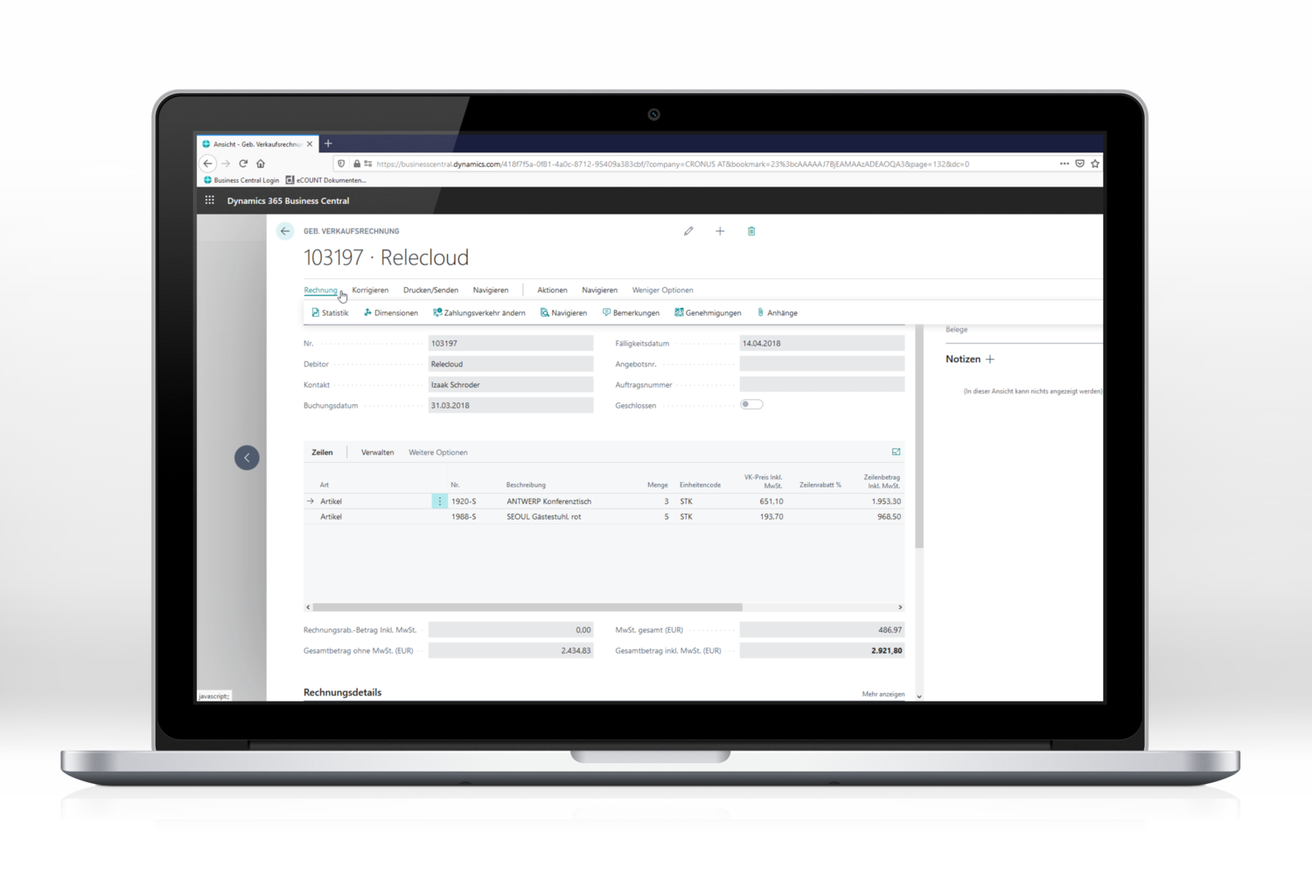Click the ANTWERP Konferenztisch cell
This screenshot has height=875, width=1312.
click(x=549, y=501)
